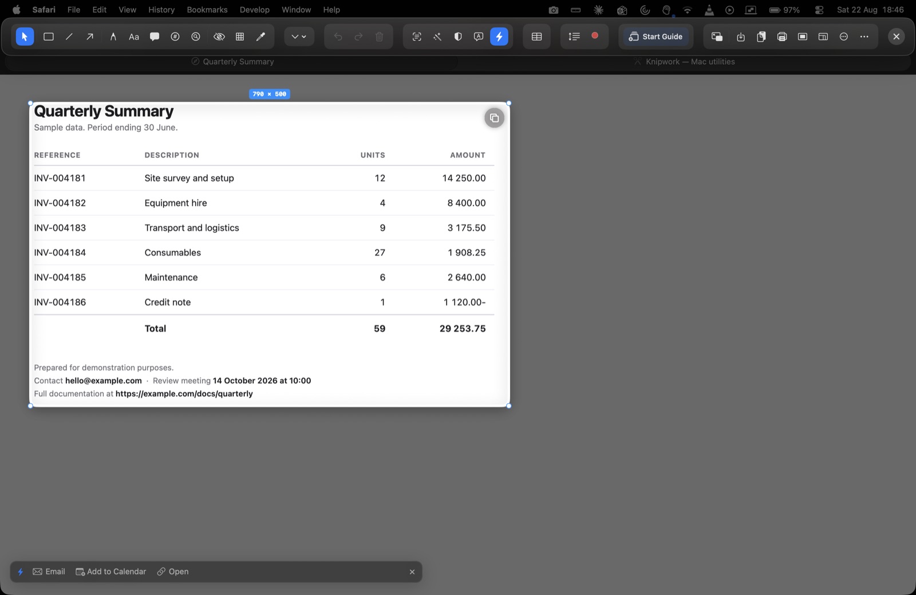The height and width of the screenshot is (595, 916).
Task: Select the eyedropper color picker
Action: pyautogui.click(x=260, y=37)
